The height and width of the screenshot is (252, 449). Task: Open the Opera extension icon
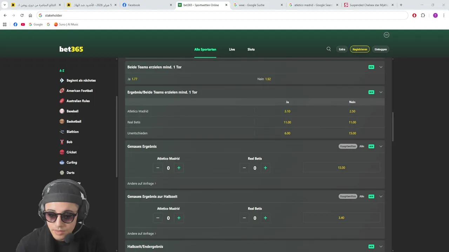point(414,15)
